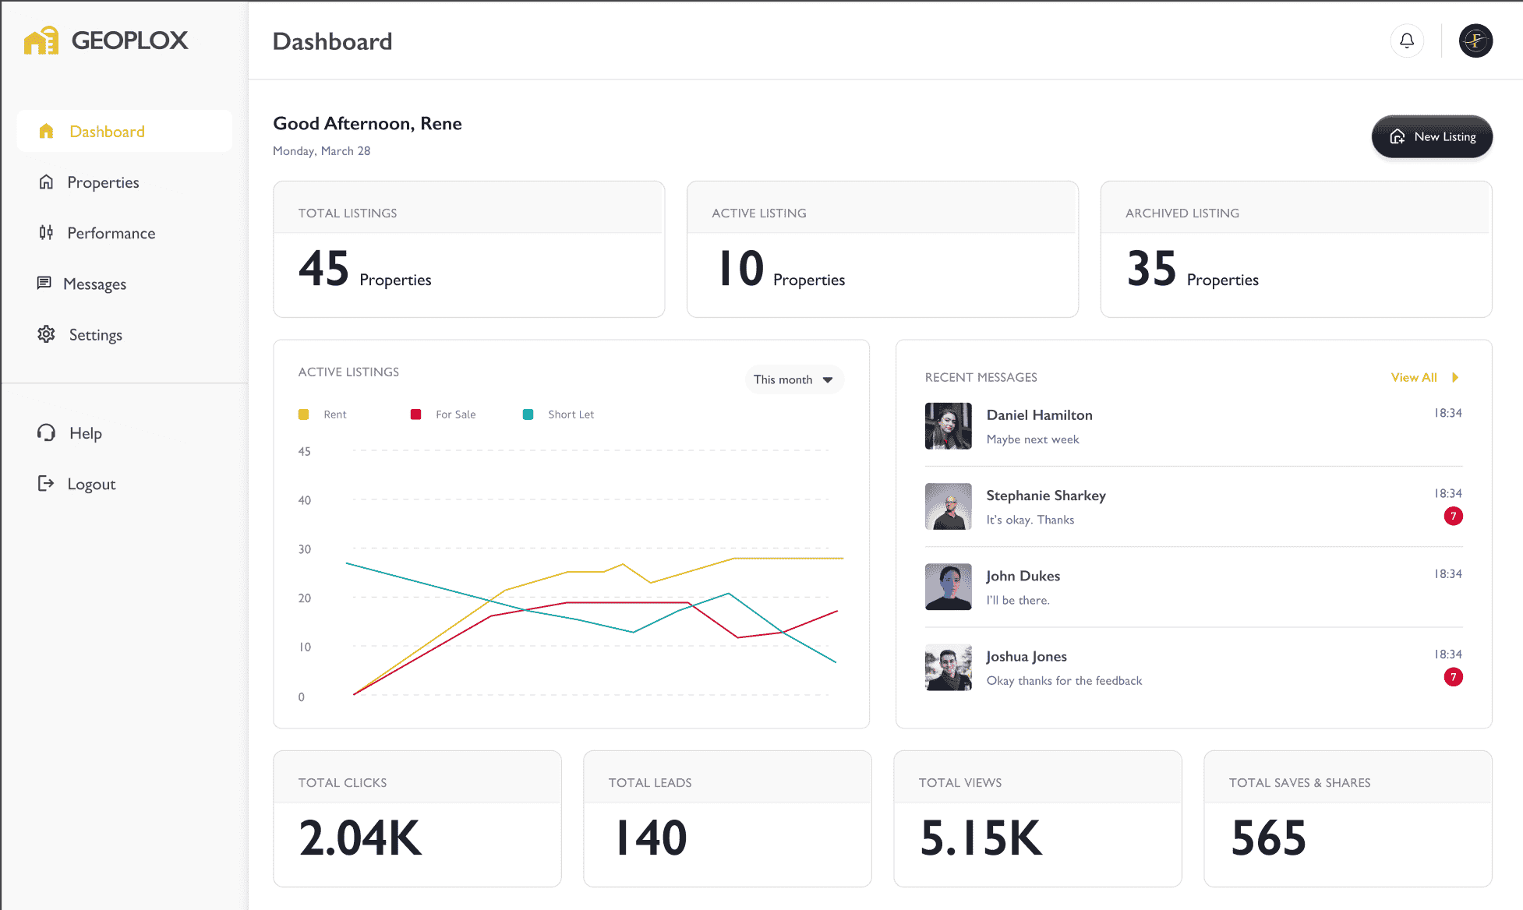Click the date Monday, March 28

pos(321,151)
